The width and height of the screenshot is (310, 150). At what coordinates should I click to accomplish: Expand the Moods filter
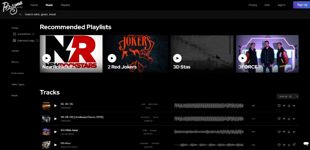pyautogui.click(x=15, y=62)
